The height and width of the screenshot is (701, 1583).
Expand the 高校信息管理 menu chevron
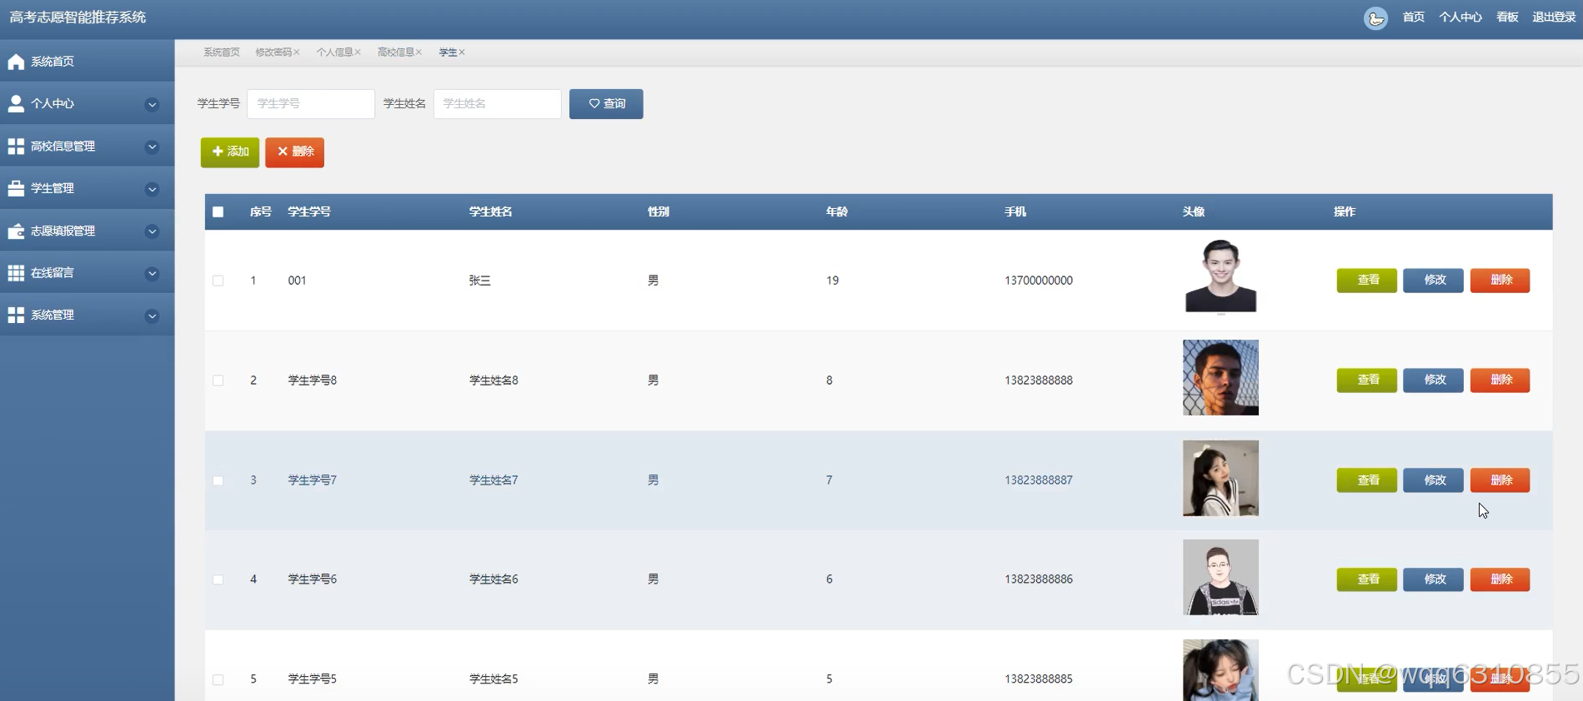[152, 147]
